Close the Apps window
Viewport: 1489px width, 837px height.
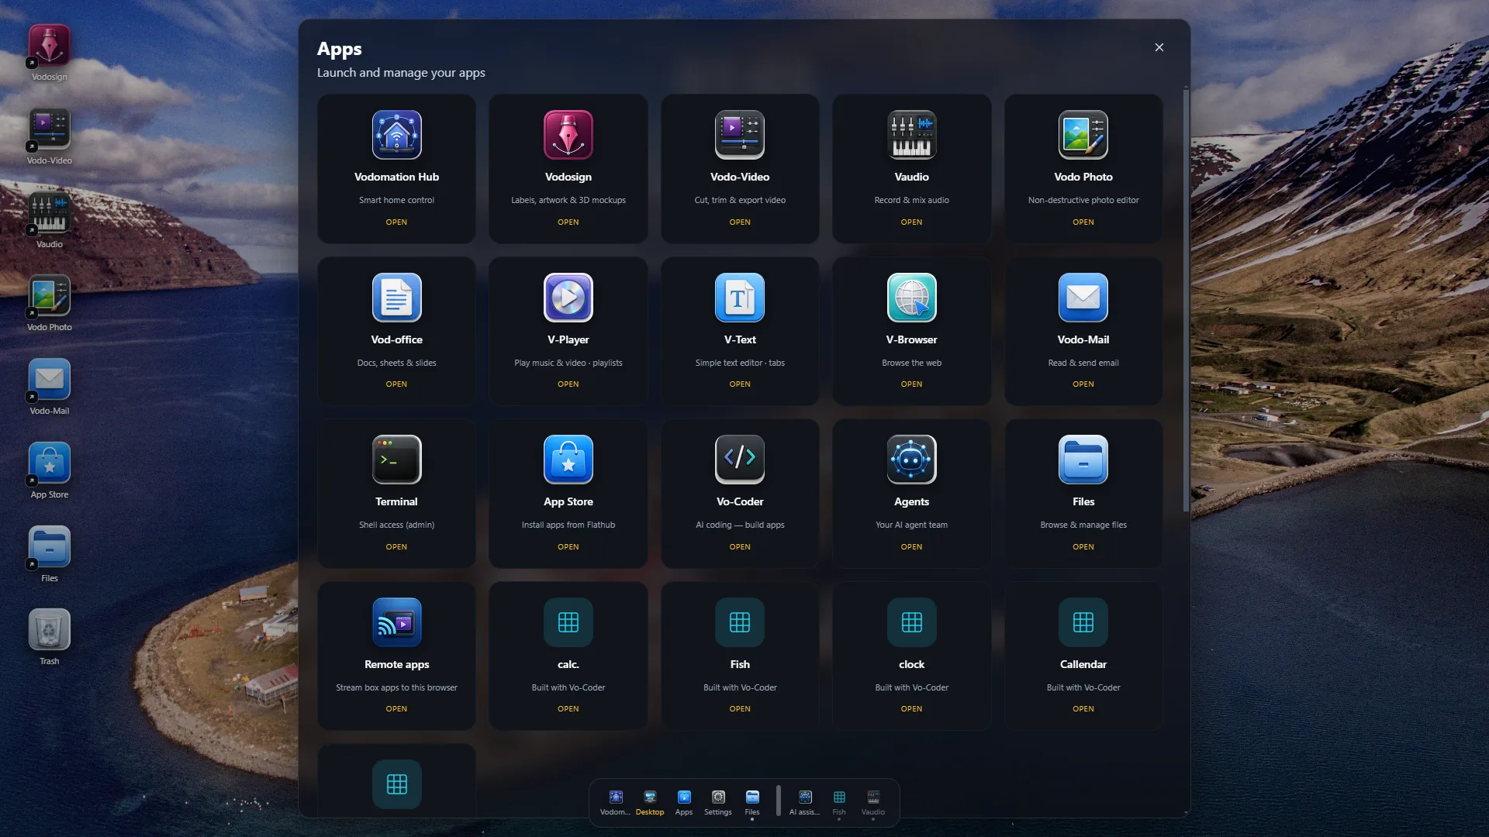(1159, 47)
